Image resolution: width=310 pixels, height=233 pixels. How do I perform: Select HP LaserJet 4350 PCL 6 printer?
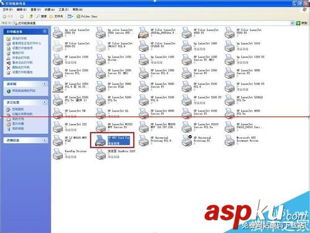tap(71, 87)
